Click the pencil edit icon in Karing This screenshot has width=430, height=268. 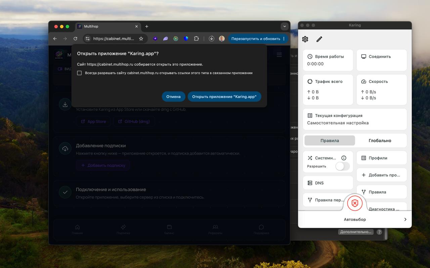pyautogui.click(x=319, y=39)
